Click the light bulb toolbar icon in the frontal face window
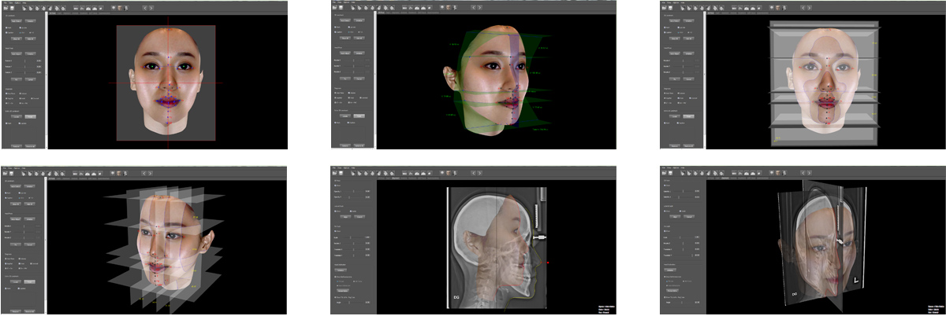Image resolution: width=946 pixels, height=316 pixels. tap(114, 9)
